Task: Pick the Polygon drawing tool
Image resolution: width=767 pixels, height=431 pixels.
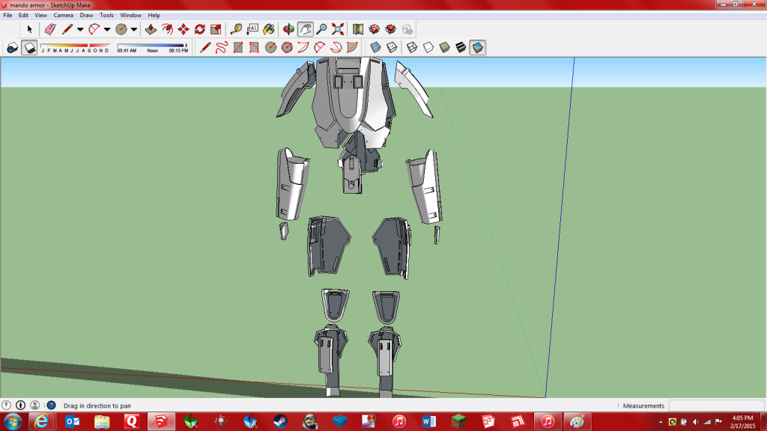Action: click(287, 47)
